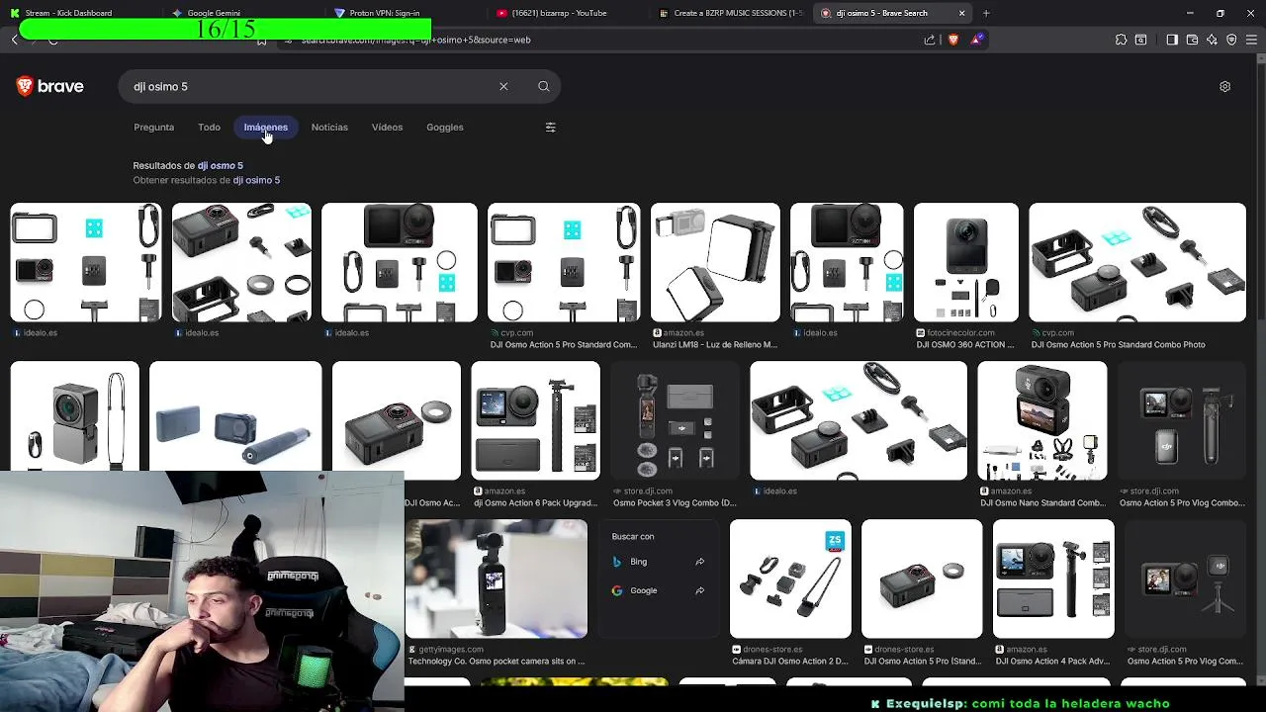Click the share icon in the address bar
The height and width of the screenshot is (712, 1266).
[930, 40]
